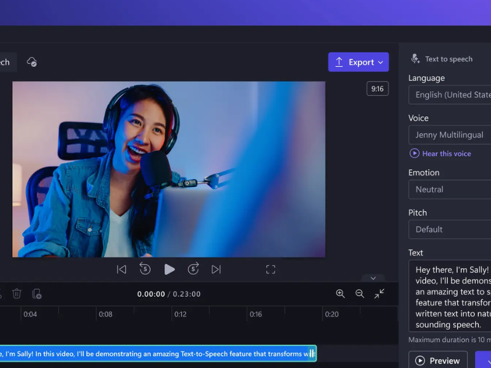Skip forward five seconds
Image resolution: width=491 pixels, height=368 pixels.
click(x=193, y=269)
